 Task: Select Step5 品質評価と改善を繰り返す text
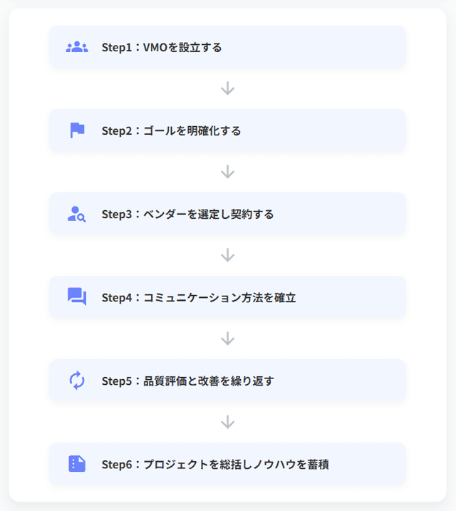(x=187, y=381)
